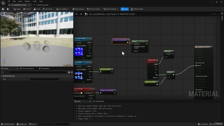The width and height of the screenshot is (224, 126).
Task: Close the Details tab
Action: click(x=17, y=69)
